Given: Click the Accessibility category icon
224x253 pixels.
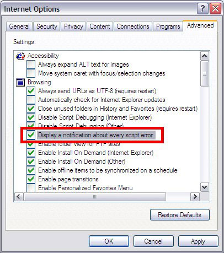Looking at the screenshot, I should tap(20, 56).
